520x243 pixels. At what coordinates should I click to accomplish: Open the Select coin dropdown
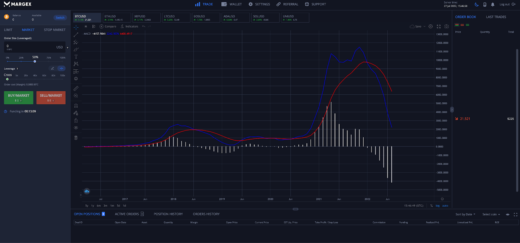pos(491,214)
